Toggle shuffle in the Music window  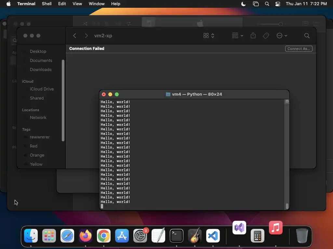(85, 24)
